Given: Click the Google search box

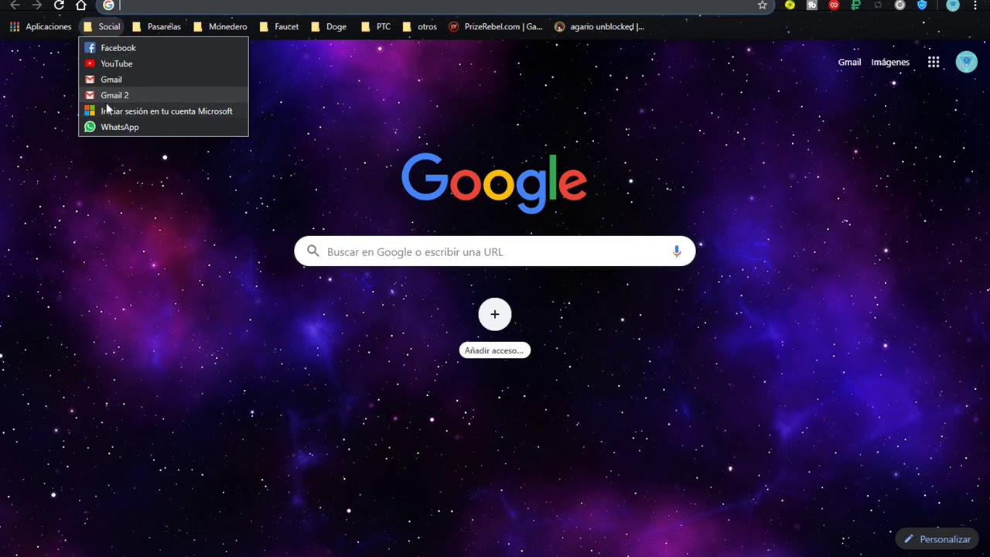Looking at the screenshot, I should point(495,251).
